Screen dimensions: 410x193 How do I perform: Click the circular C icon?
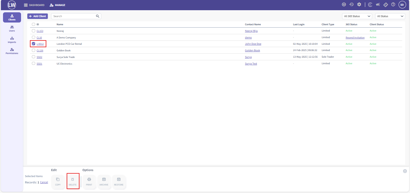(370, 5)
